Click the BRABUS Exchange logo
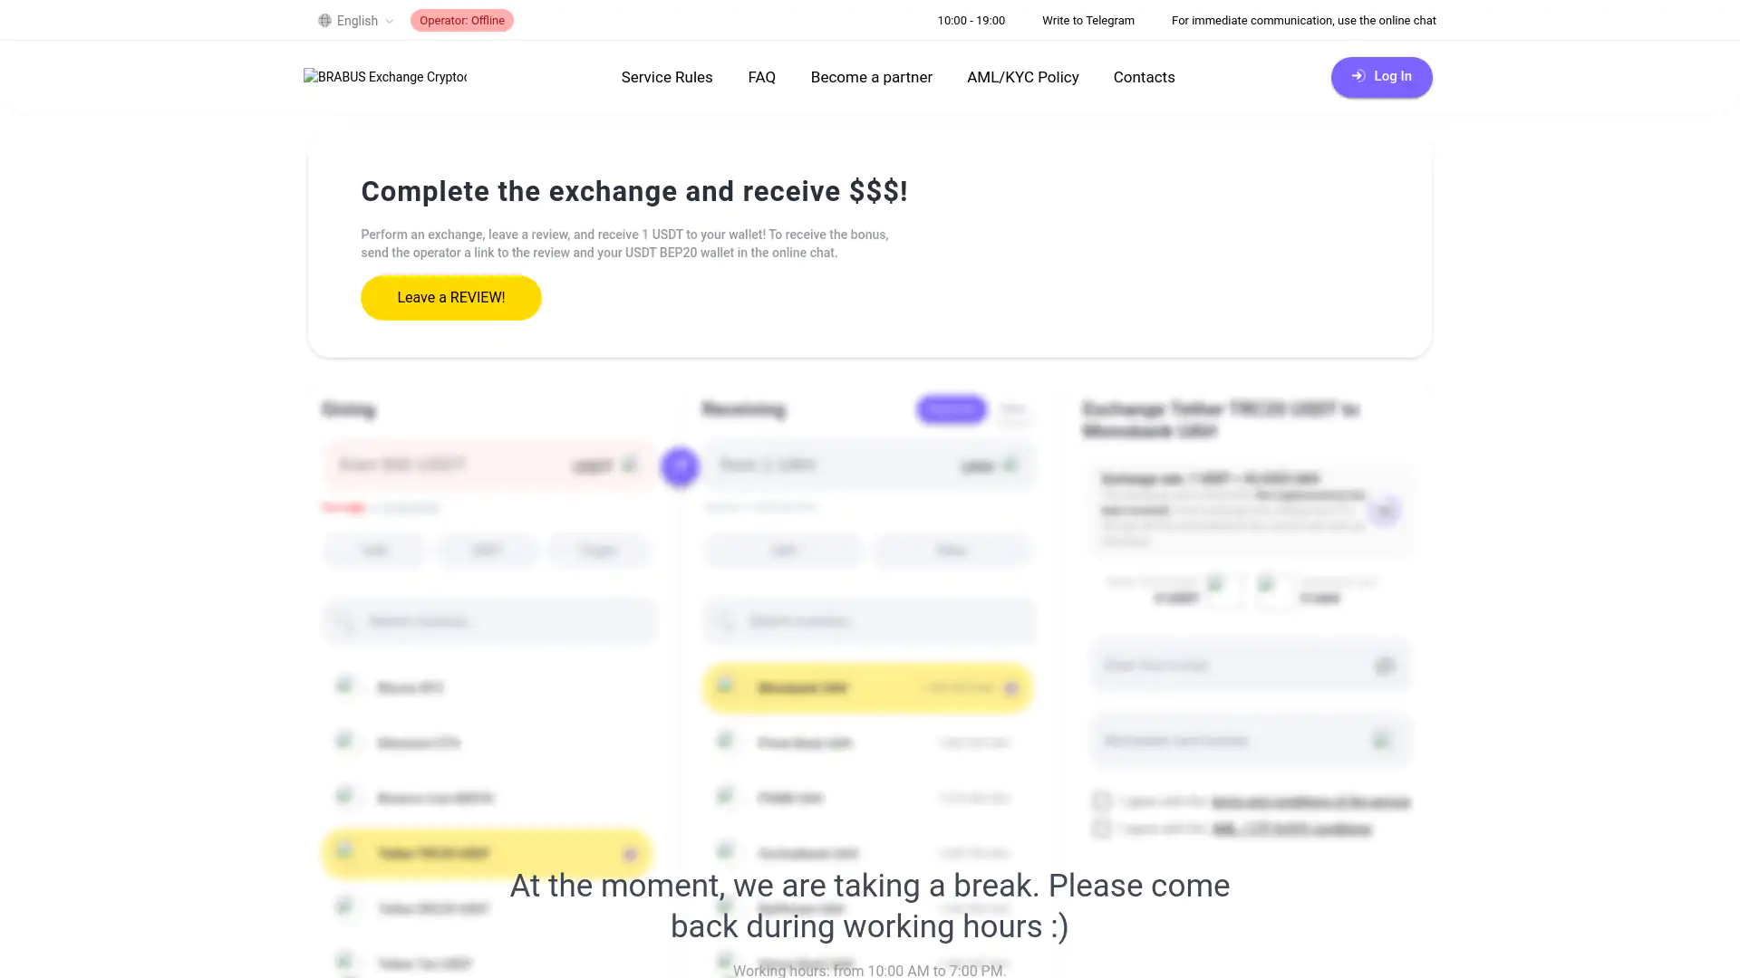The width and height of the screenshot is (1740, 978). point(385,77)
